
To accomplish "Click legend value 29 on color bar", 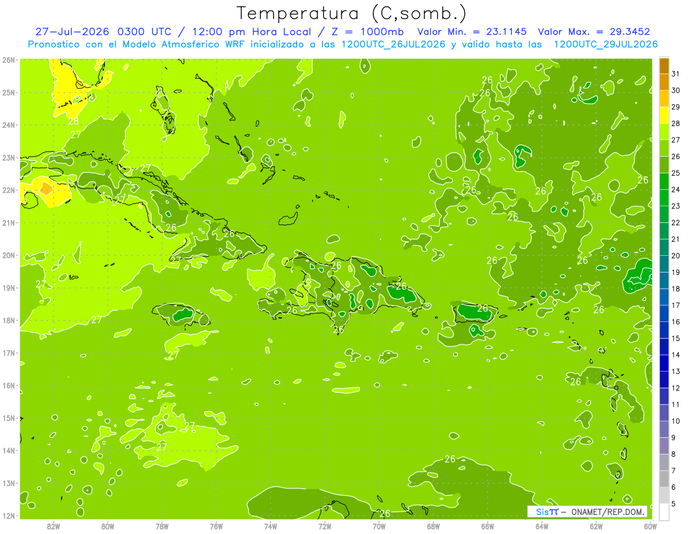I will click(676, 107).
